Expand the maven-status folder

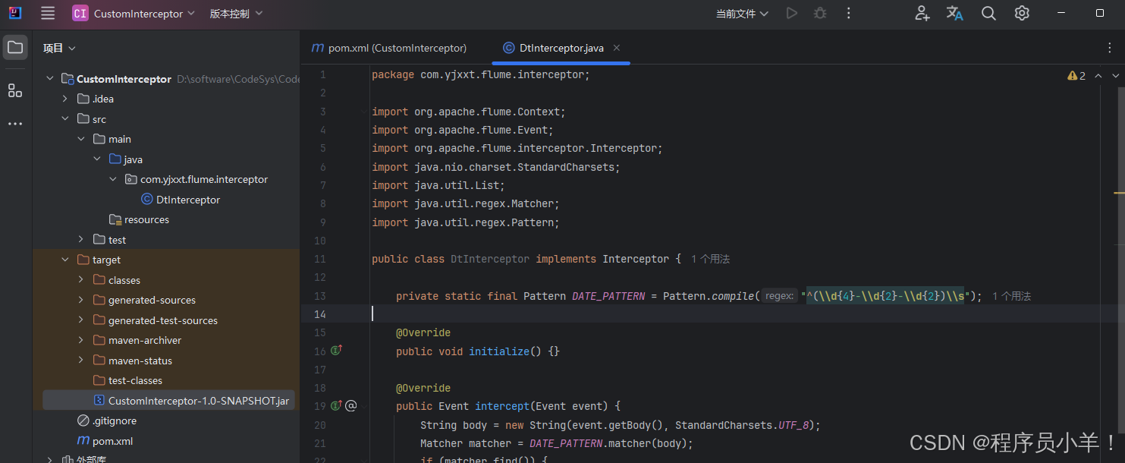pyautogui.click(x=81, y=361)
